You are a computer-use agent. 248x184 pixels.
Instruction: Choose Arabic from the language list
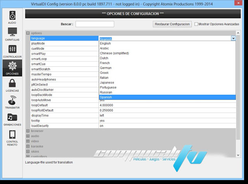pyautogui.click(x=167, y=49)
